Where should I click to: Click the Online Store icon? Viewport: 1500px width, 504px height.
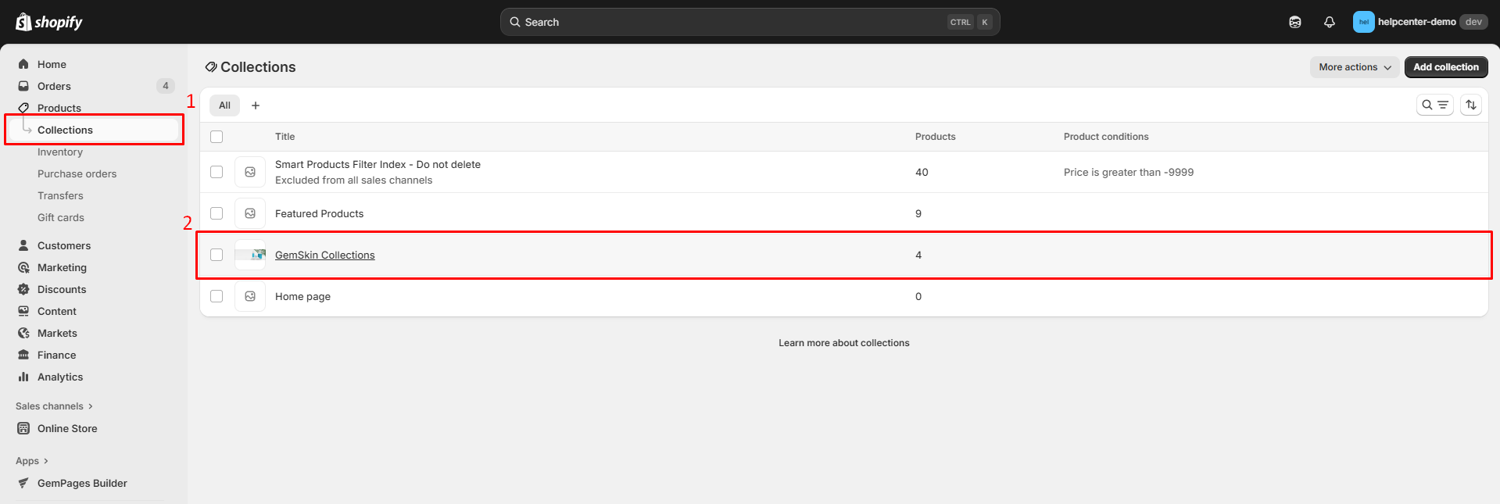point(23,428)
